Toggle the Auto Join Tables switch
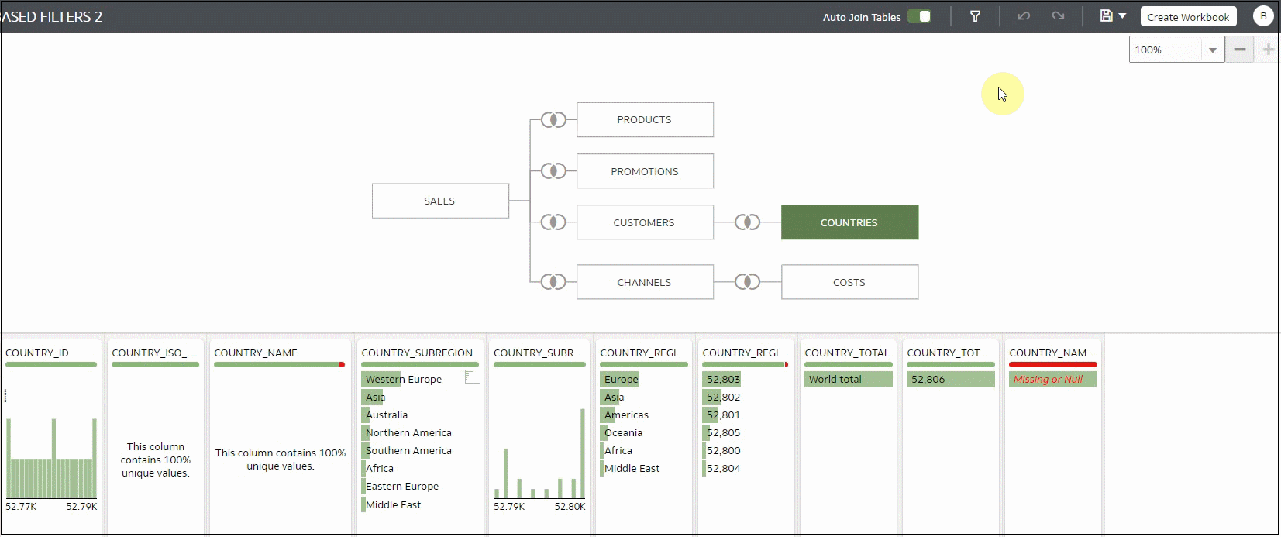This screenshot has height=537, width=1281. (x=919, y=16)
